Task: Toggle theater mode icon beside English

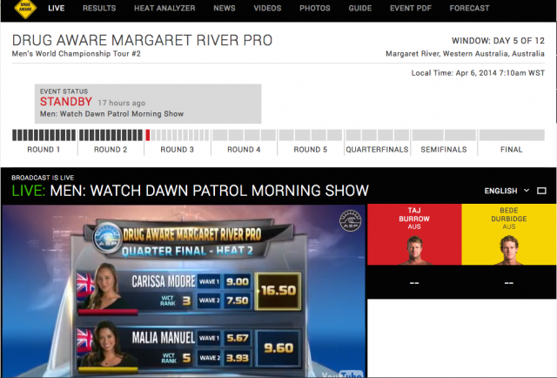Action: 541,191
